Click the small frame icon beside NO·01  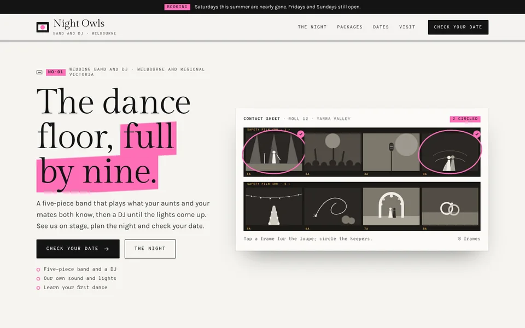(x=39, y=72)
